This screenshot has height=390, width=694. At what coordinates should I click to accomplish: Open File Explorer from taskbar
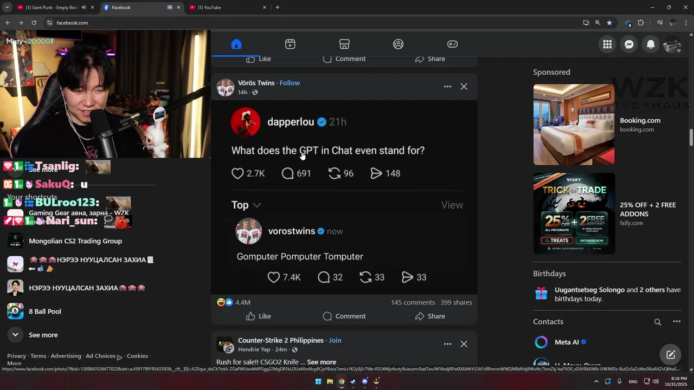[330, 381]
